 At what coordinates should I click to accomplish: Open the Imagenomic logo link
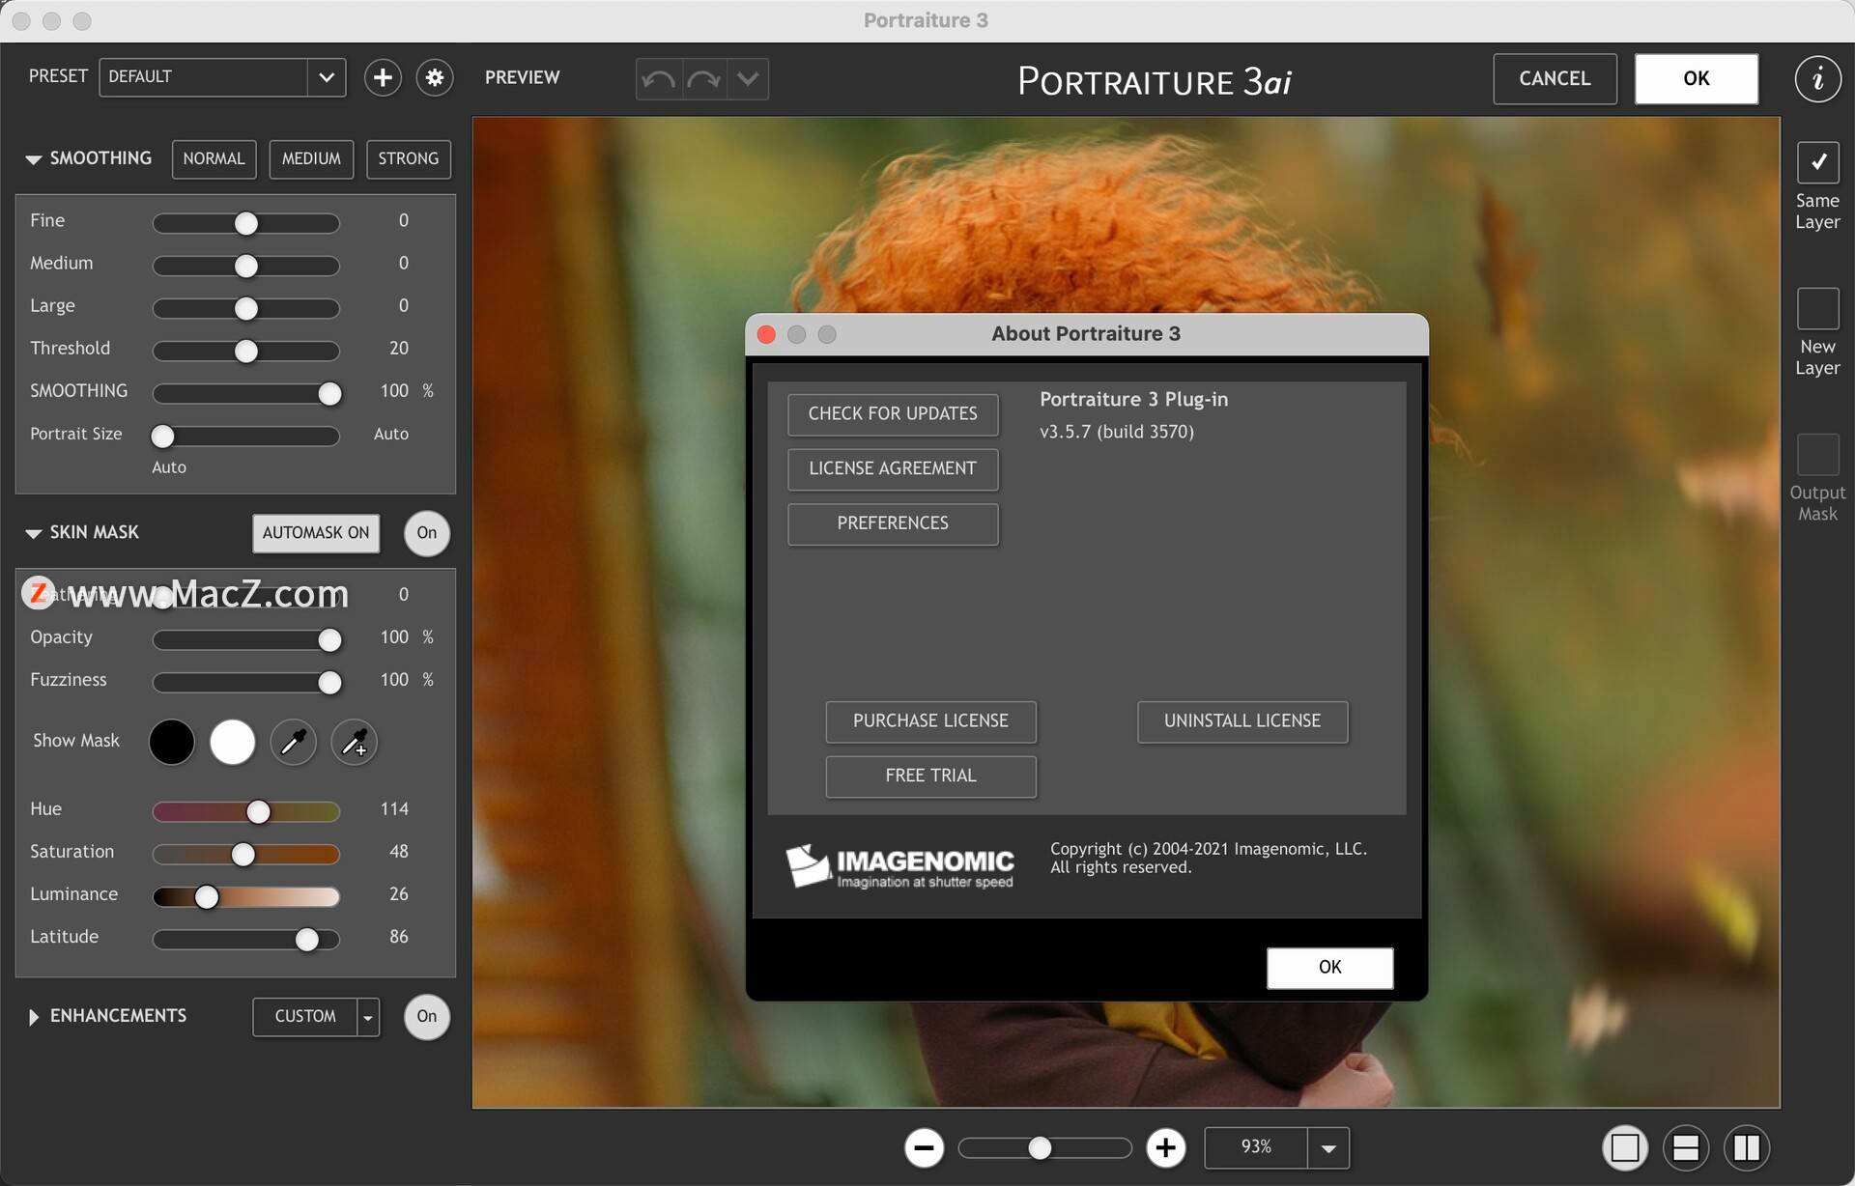click(x=899, y=865)
